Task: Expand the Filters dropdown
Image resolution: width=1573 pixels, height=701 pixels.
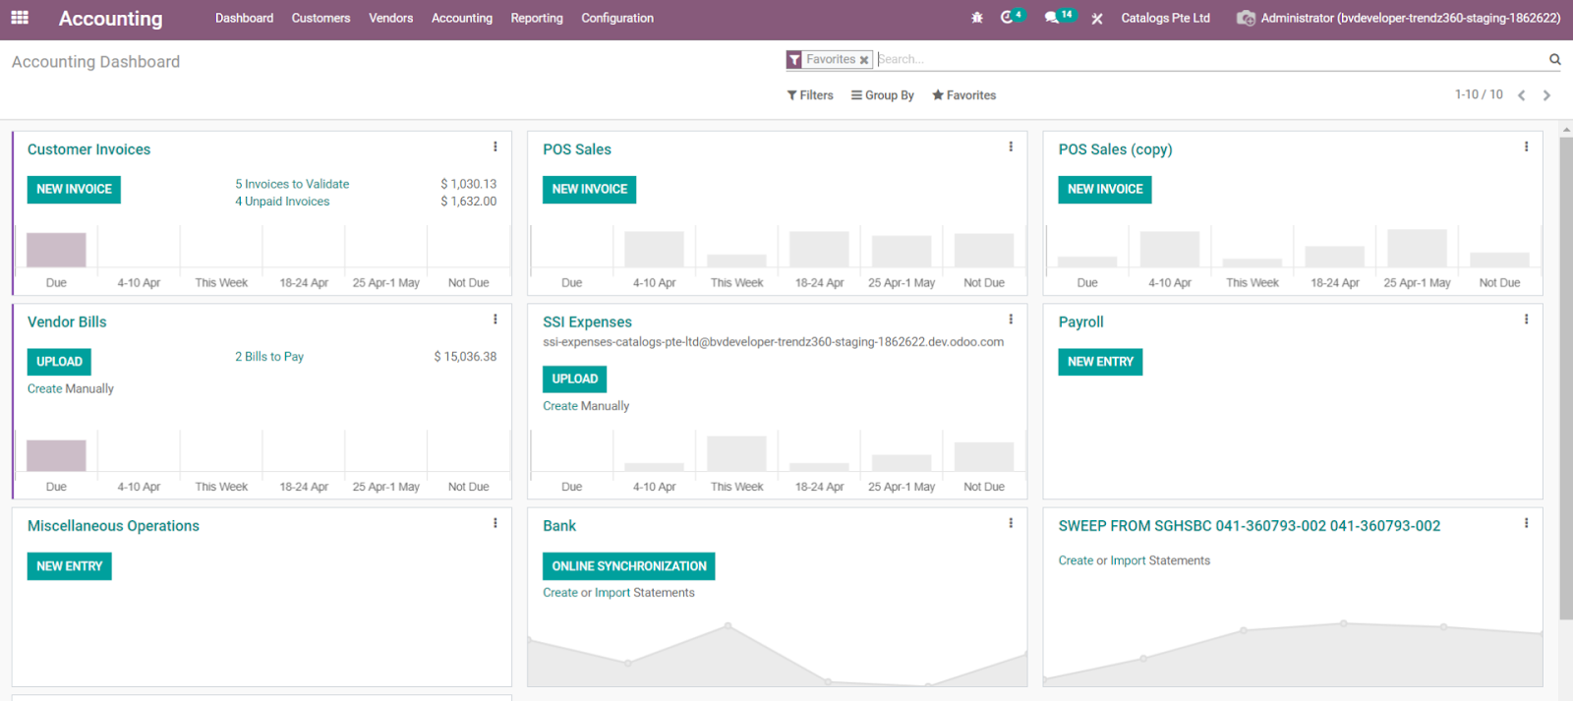Action: tap(810, 95)
